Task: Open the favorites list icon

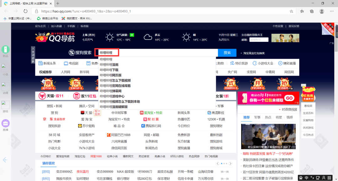Action: pos(302,11)
